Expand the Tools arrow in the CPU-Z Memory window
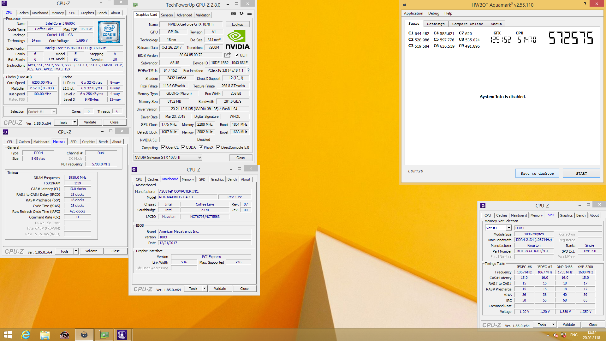Image resolution: width=606 pixels, height=341 pixels. [x=76, y=251]
